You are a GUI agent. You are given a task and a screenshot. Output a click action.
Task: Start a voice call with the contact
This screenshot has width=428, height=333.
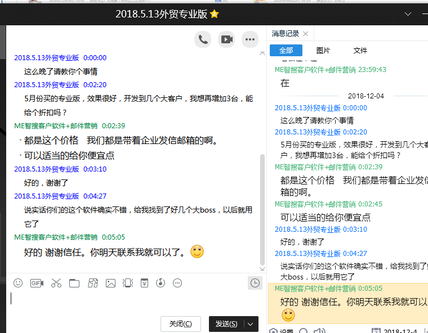[203, 39]
